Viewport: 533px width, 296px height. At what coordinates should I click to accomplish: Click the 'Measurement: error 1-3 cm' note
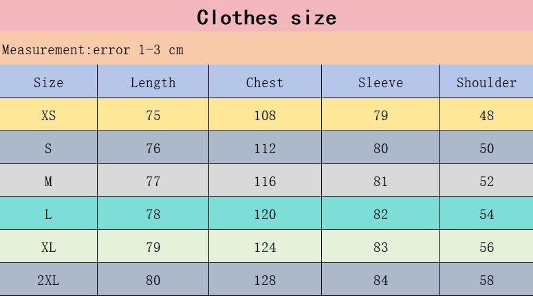pyautogui.click(x=93, y=49)
